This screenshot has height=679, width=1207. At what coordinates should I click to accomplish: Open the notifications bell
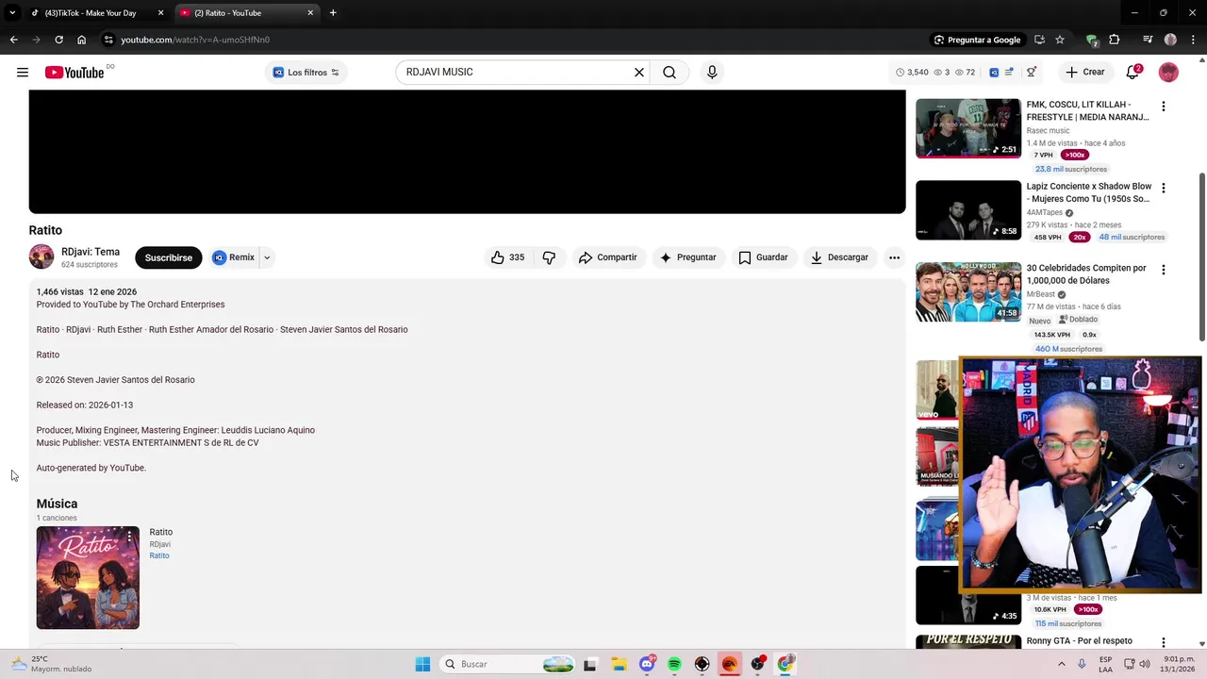click(x=1133, y=72)
